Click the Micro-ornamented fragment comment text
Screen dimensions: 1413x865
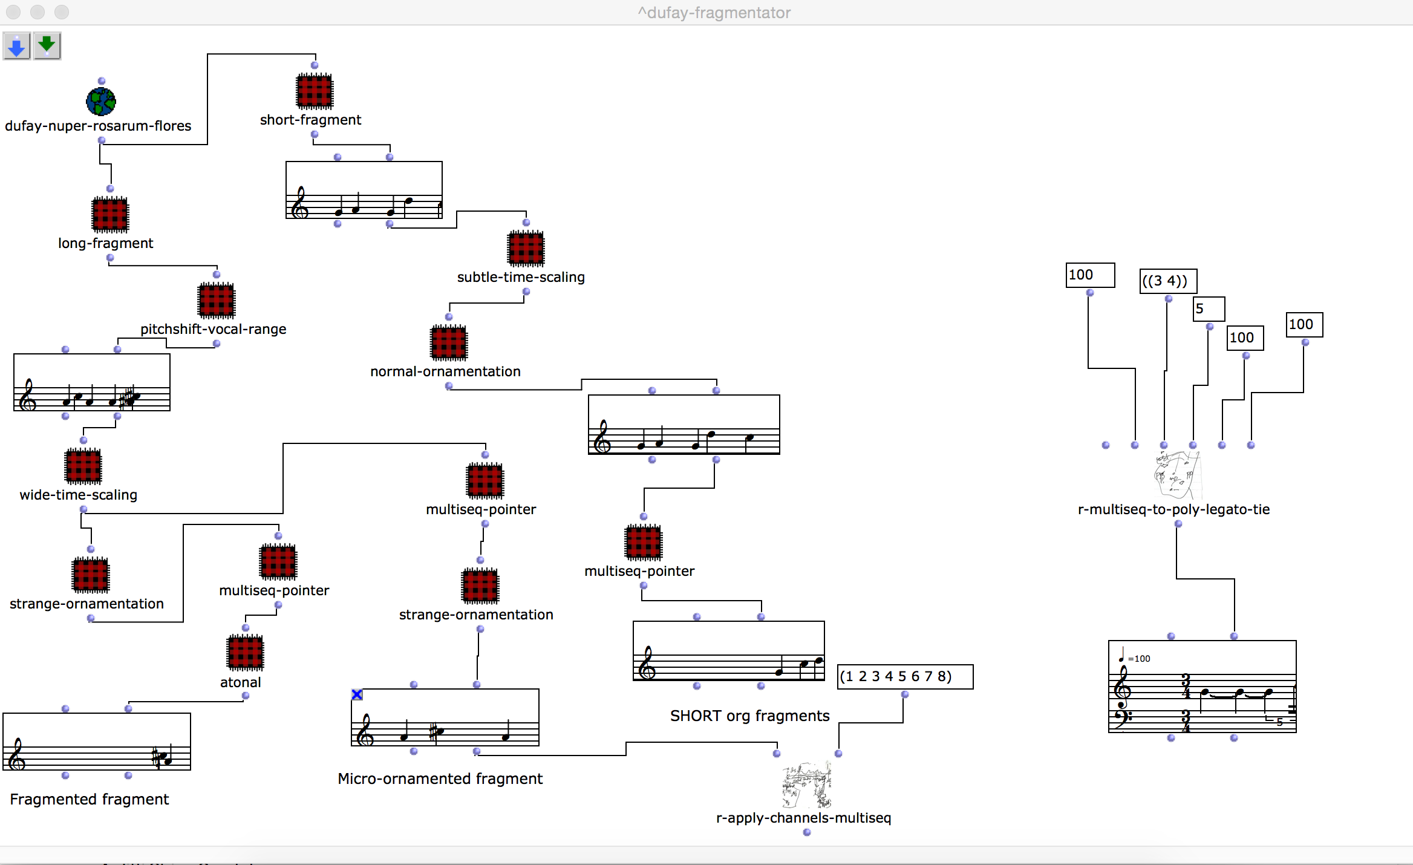pyautogui.click(x=440, y=778)
